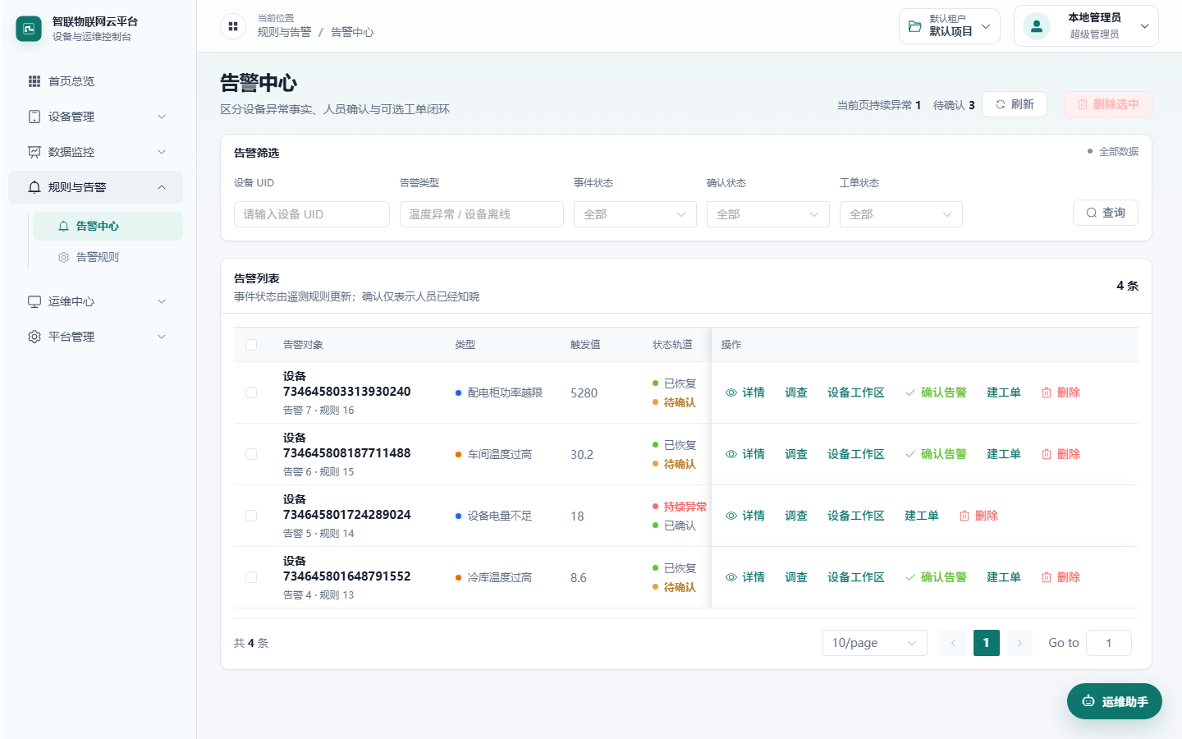The width and height of the screenshot is (1182, 739).
Task: Click the 数据监控 chart icon
Action: 34,152
